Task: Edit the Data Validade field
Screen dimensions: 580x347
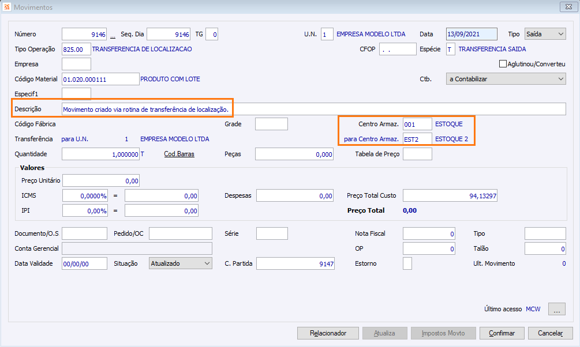Action: point(84,263)
